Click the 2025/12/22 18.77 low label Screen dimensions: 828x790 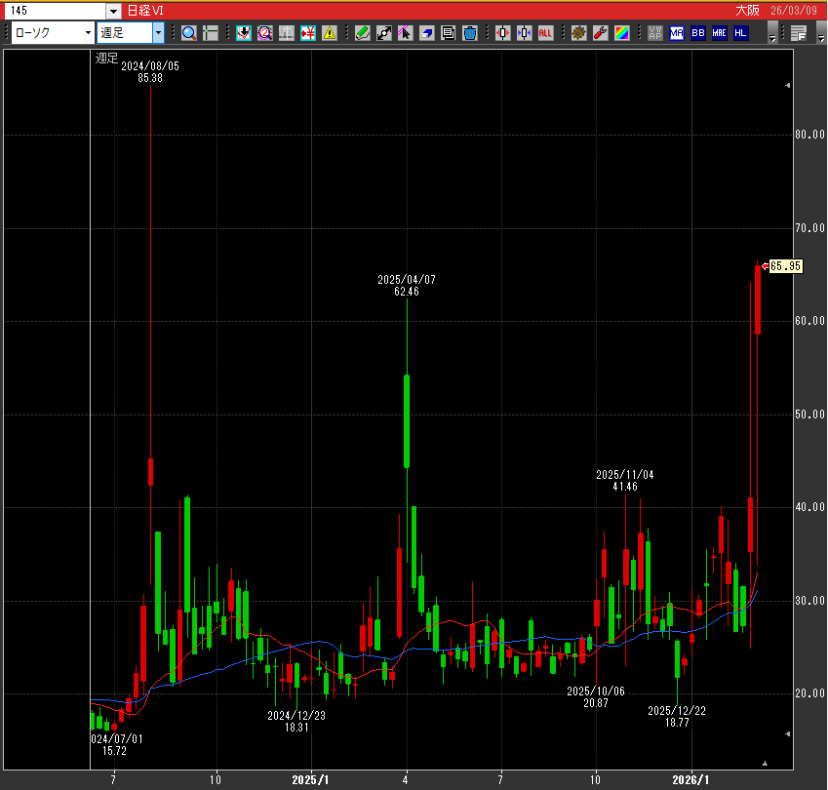(x=677, y=717)
